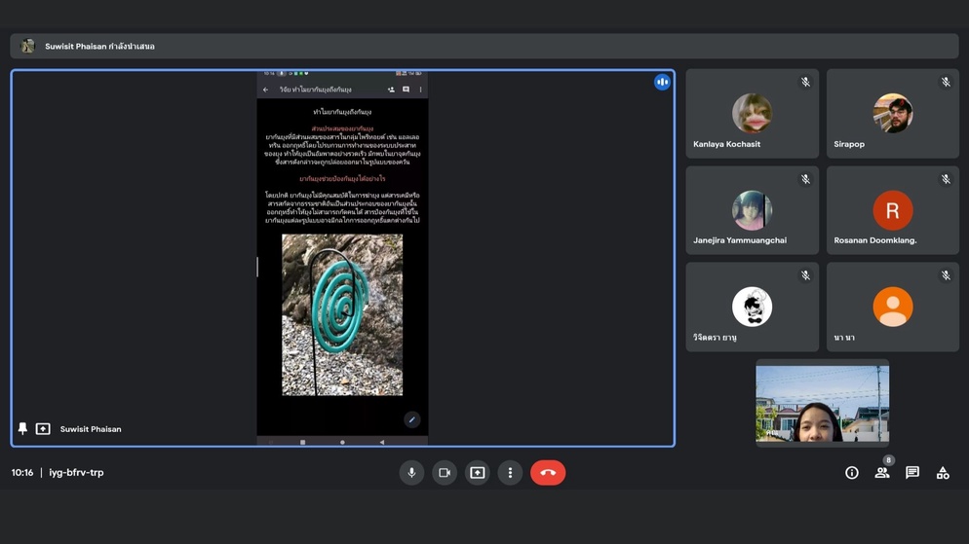Select Kanlaya Kochasit participant tile
This screenshot has width=969, height=544.
[x=752, y=114]
